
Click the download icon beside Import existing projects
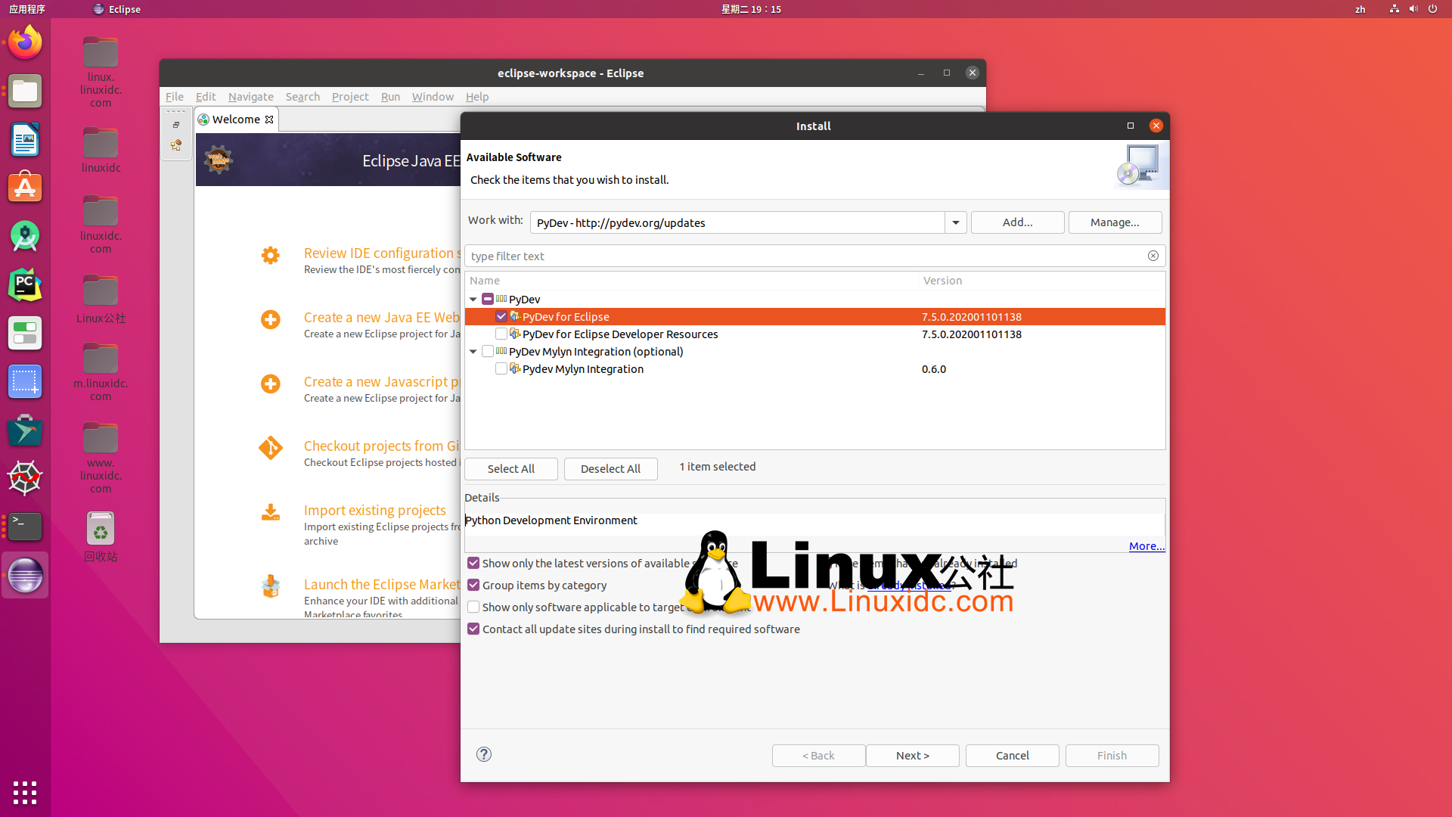click(270, 512)
